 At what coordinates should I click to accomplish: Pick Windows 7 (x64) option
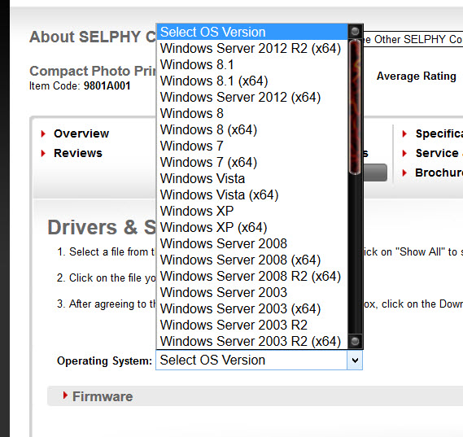[x=252, y=162]
